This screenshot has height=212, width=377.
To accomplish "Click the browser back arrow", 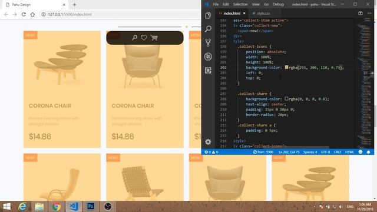I will (6, 14).
